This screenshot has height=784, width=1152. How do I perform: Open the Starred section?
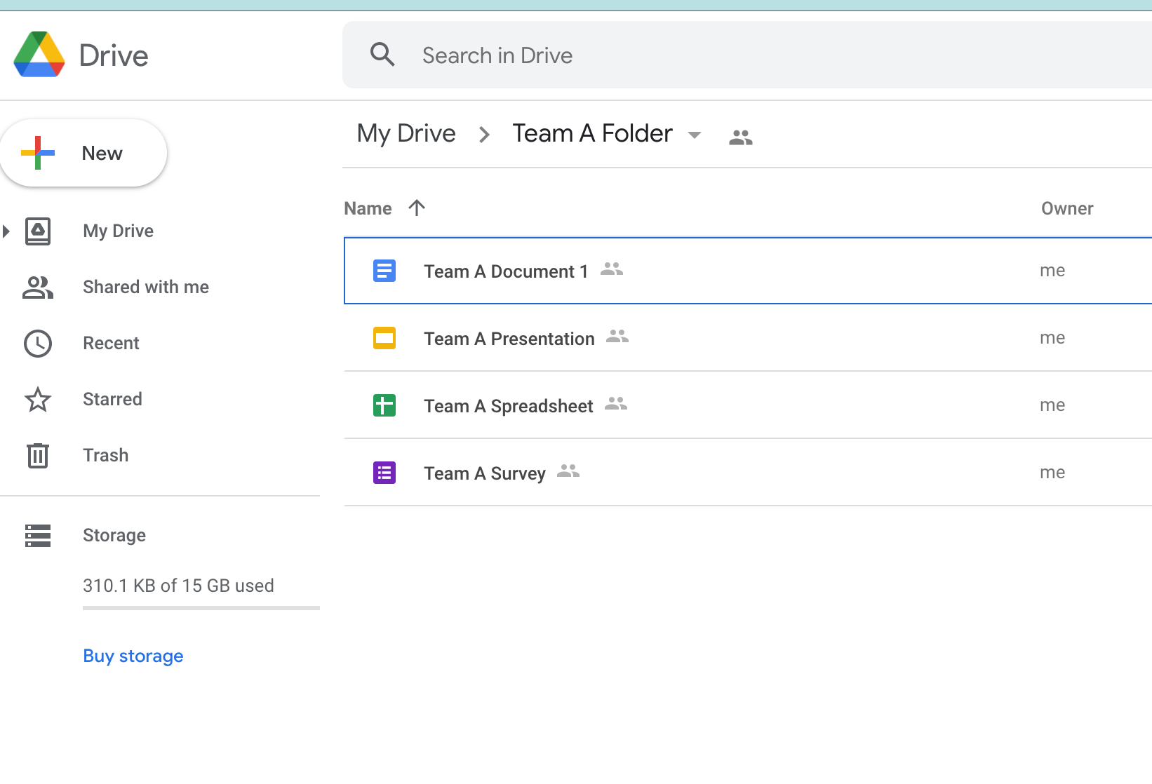pos(112,399)
